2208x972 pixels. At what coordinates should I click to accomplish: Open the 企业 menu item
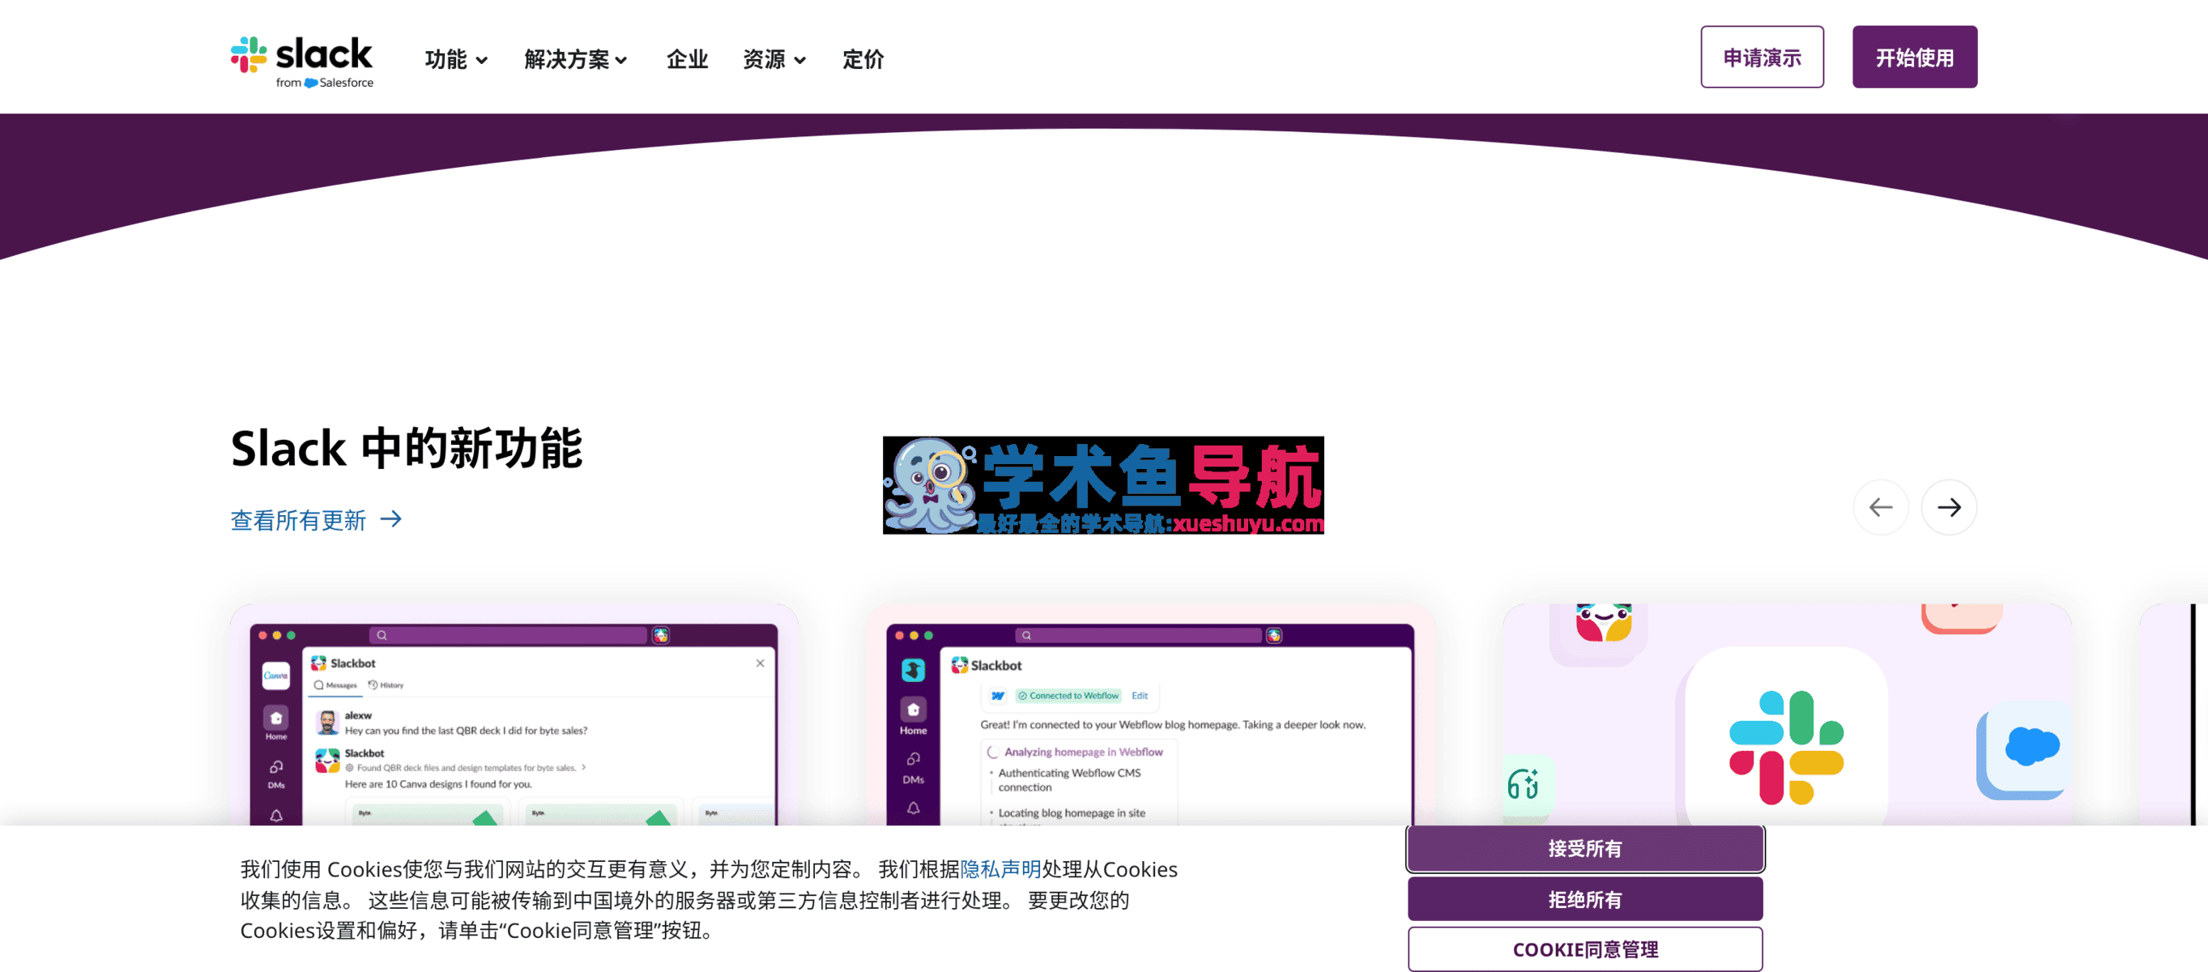point(687,59)
